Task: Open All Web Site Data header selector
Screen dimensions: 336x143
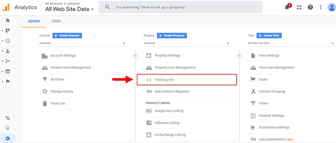Action: point(70,9)
